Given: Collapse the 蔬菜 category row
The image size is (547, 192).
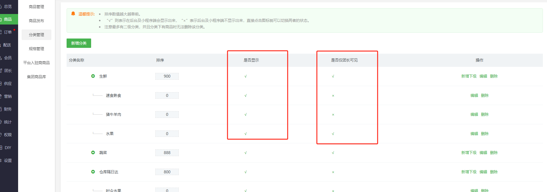Looking at the screenshot, I should [x=93, y=153].
